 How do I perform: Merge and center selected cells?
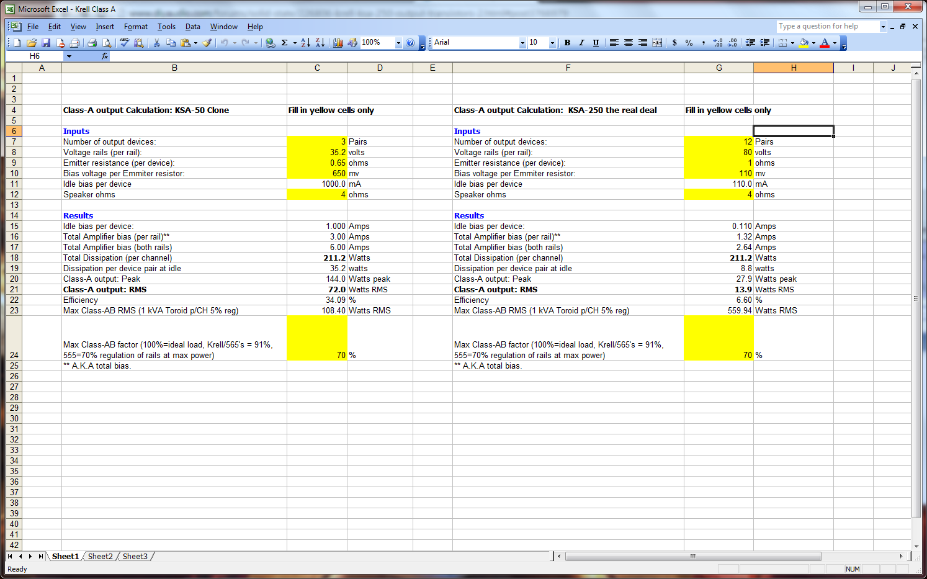click(657, 43)
